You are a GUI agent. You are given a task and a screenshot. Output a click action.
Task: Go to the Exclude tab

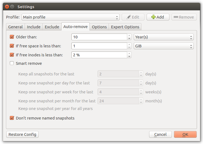point(52,27)
